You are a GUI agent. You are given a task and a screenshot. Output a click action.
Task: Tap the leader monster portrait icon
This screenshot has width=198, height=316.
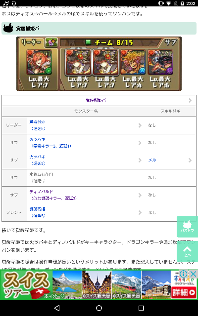point(39,62)
